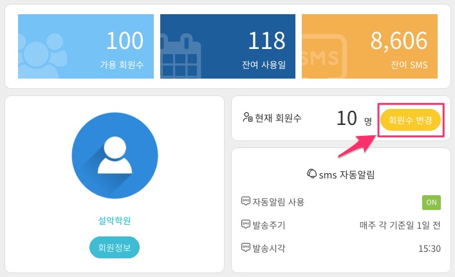Image resolution: width=455 pixels, height=277 pixels.
Task: Select the 잔여 사용일 118 card
Action: [228, 46]
